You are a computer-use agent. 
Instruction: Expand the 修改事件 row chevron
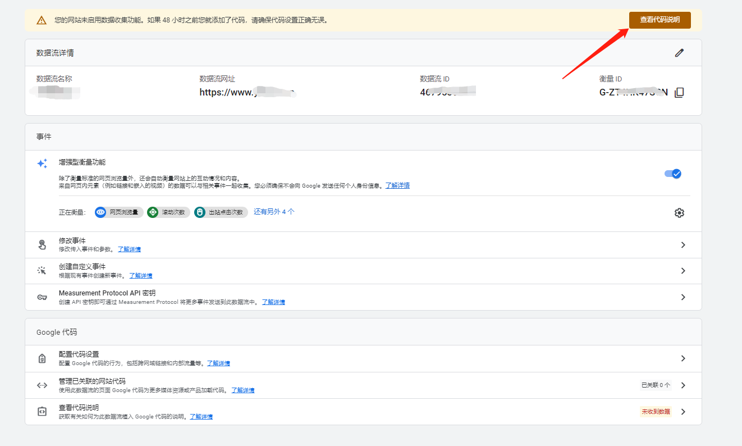coord(683,245)
